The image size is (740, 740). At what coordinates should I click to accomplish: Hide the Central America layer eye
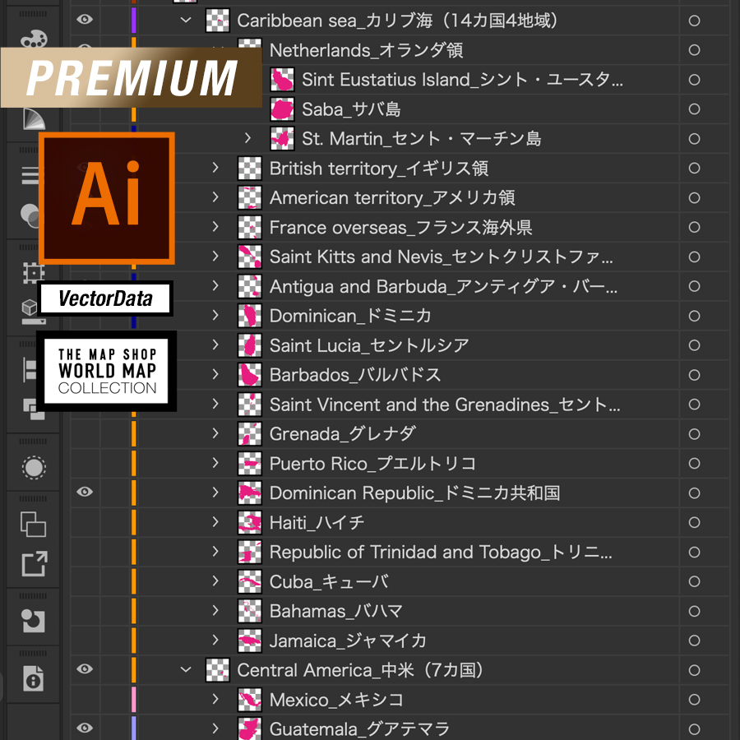[x=85, y=668]
